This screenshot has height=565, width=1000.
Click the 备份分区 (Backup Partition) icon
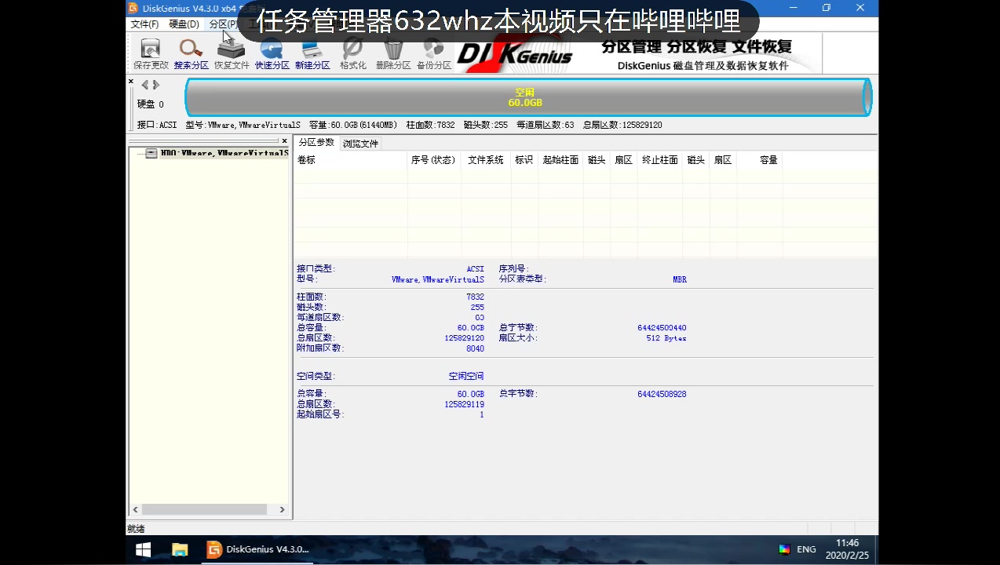(434, 53)
